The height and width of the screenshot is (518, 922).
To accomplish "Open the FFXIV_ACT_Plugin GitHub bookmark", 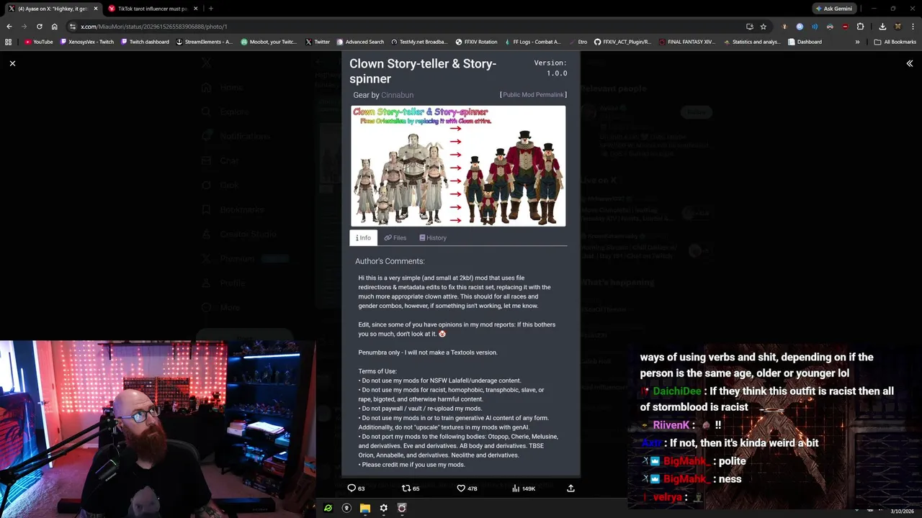I will [x=622, y=42].
